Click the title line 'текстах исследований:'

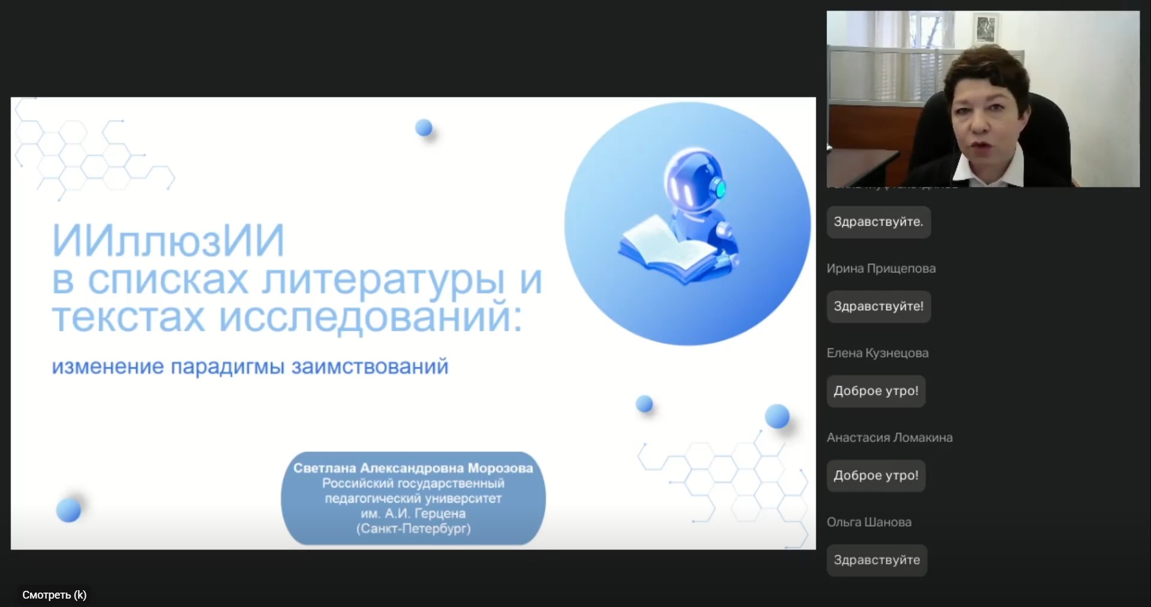287,318
